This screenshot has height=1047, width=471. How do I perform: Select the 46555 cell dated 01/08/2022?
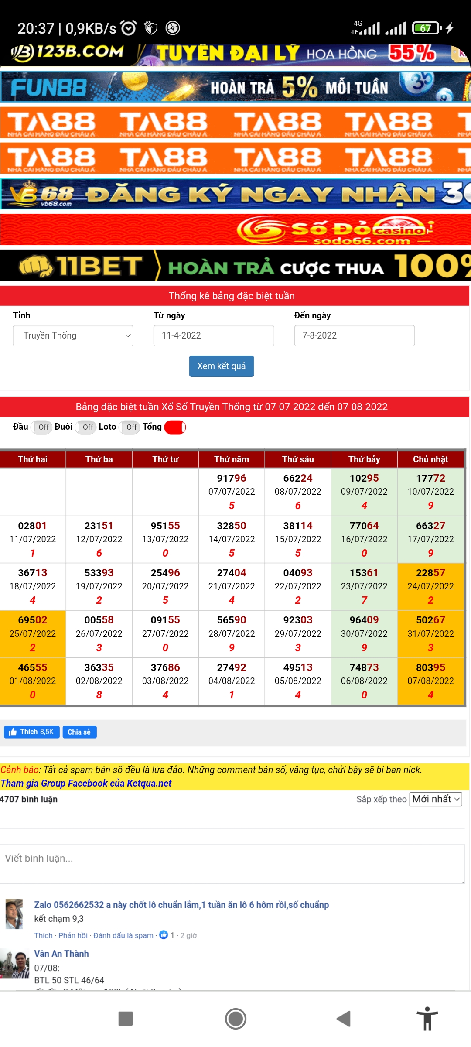(x=33, y=681)
